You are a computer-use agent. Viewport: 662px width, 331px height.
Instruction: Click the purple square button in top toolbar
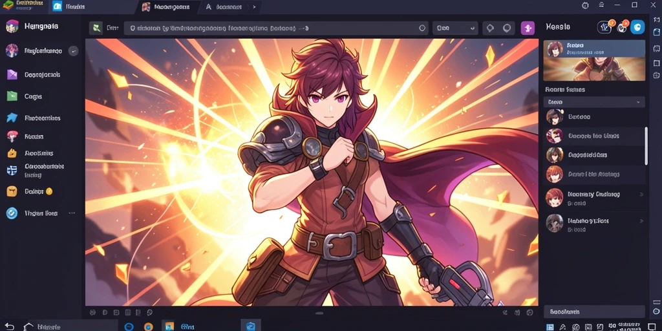pos(528,28)
